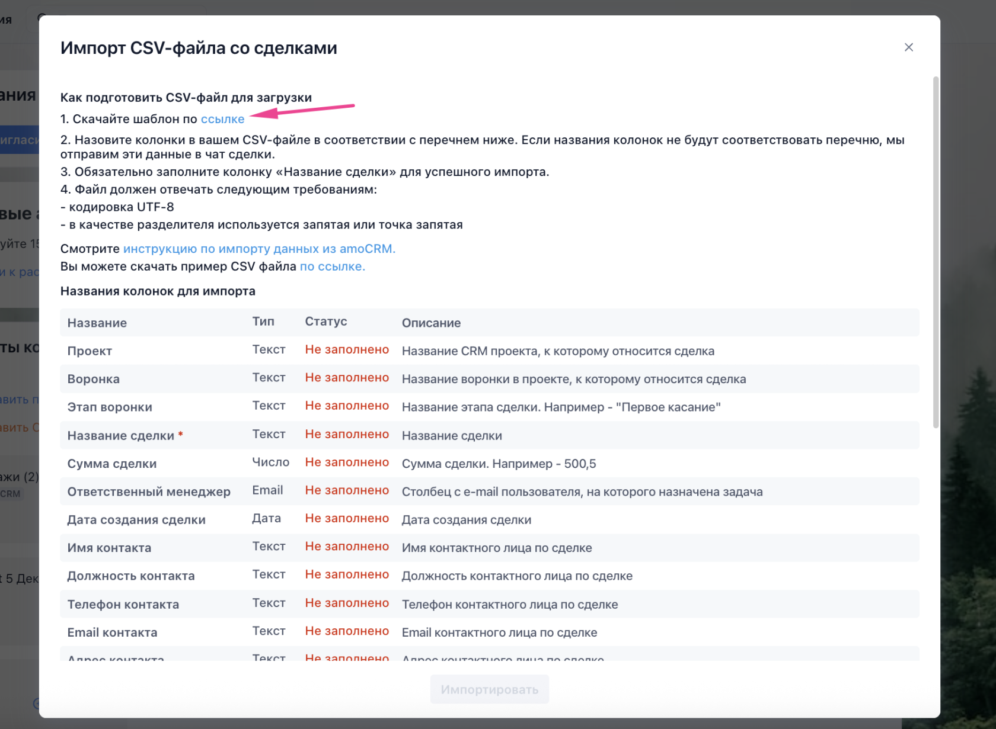Select the «Проект» row name
This screenshot has width=996, height=729.
tap(90, 351)
